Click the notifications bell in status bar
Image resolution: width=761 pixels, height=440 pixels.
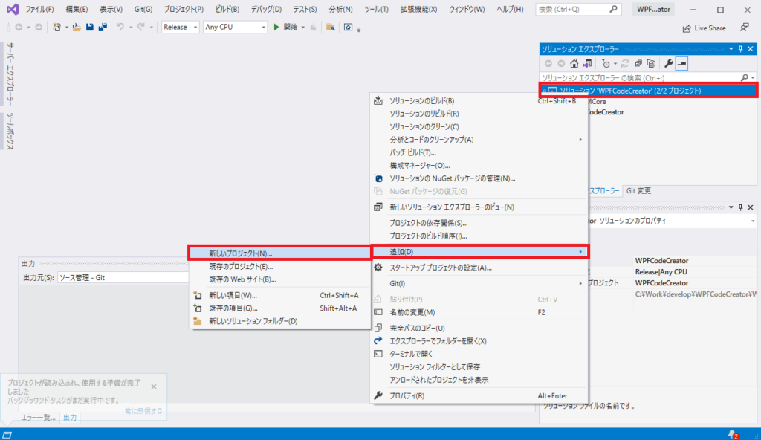732,434
